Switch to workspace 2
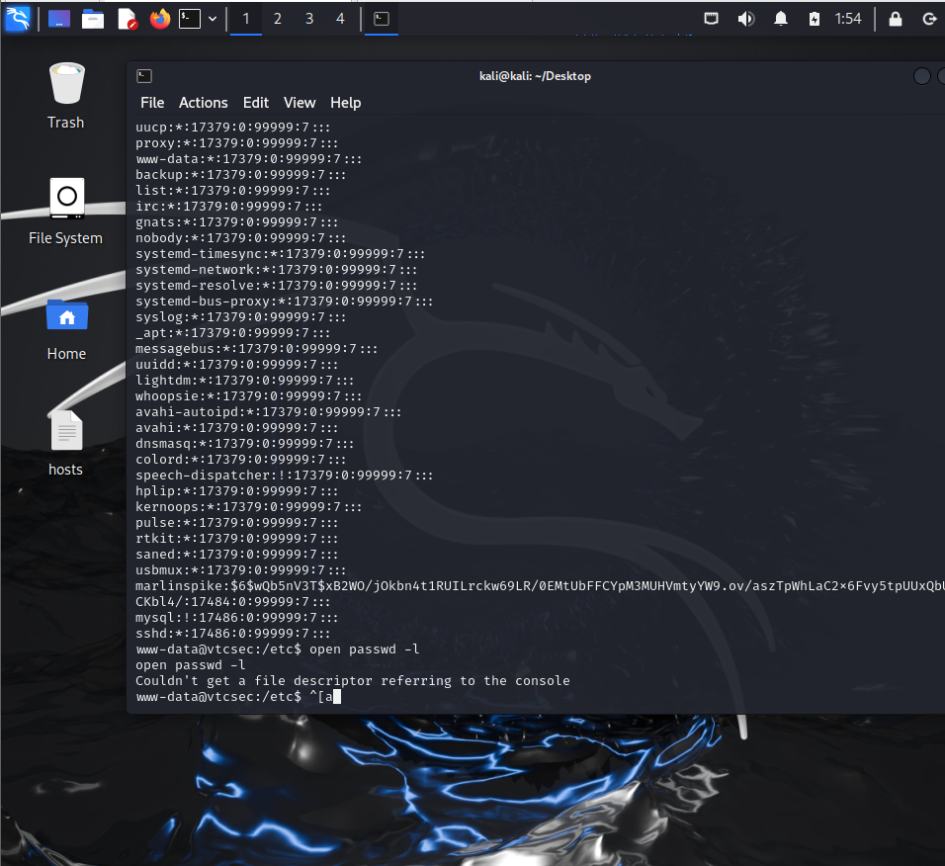The height and width of the screenshot is (866, 945). [x=277, y=19]
